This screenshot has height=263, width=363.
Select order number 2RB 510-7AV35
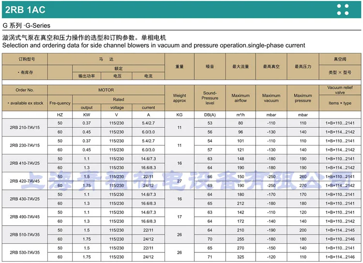coord(25,234)
